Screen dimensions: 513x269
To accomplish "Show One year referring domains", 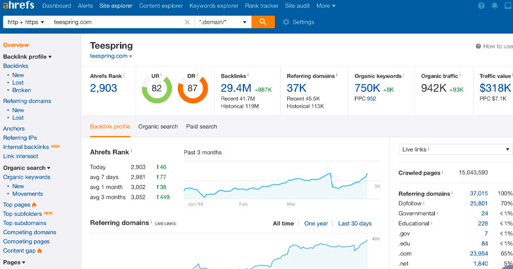I will [316, 224].
